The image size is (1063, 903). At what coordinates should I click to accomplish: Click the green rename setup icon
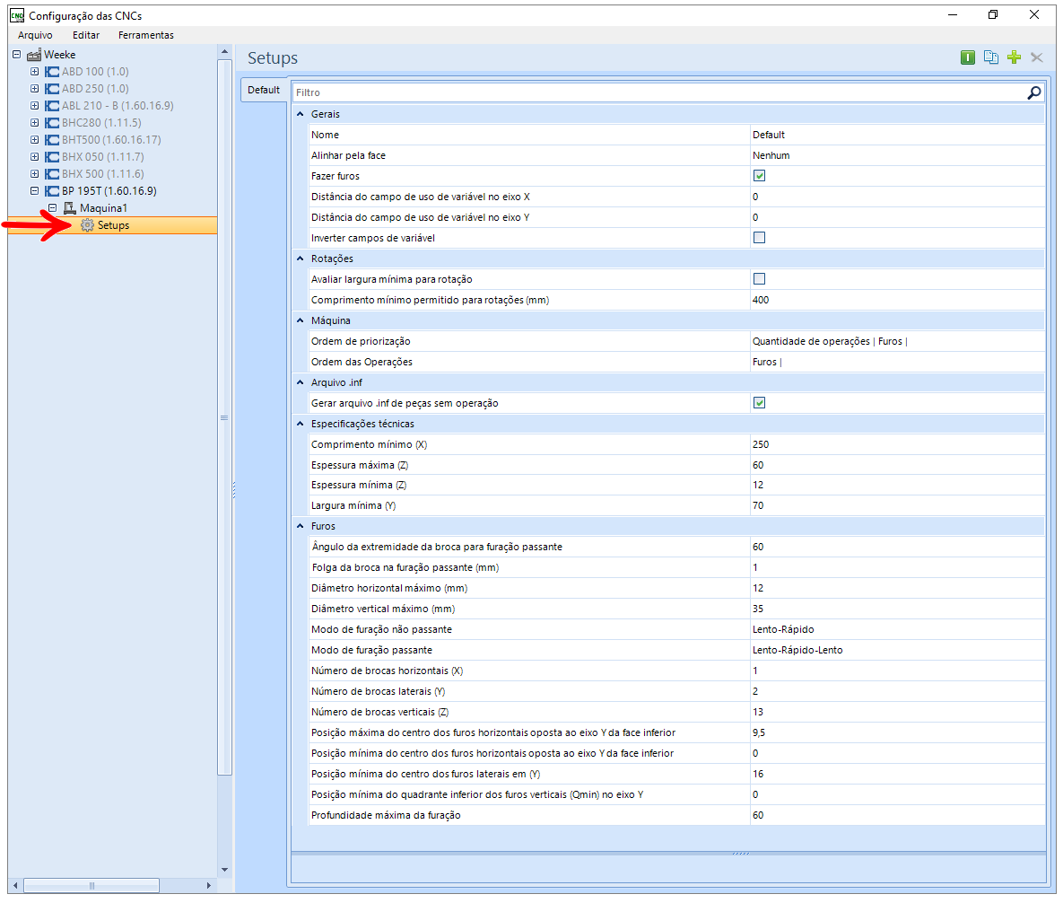click(967, 57)
